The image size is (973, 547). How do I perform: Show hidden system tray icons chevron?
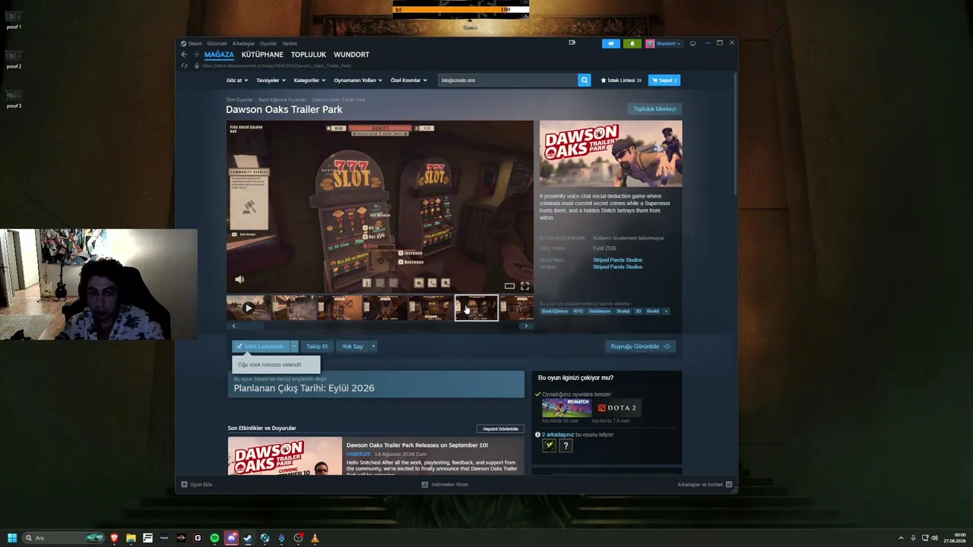click(x=901, y=538)
